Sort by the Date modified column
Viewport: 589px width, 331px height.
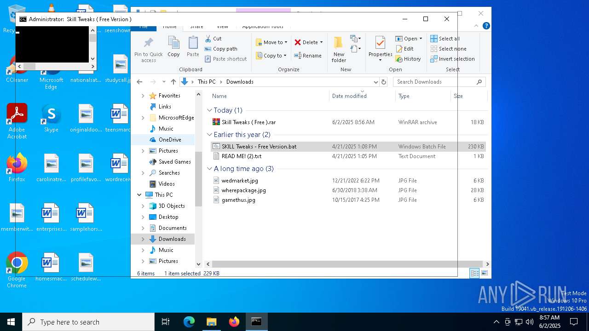[x=362, y=96]
